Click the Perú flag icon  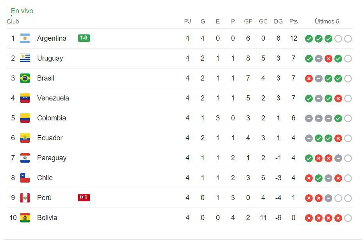pyautogui.click(x=25, y=198)
